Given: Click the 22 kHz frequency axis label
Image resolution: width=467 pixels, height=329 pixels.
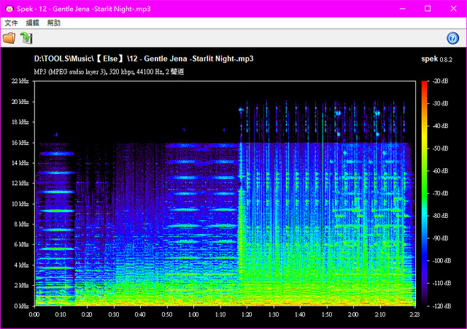Looking at the screenshot, I should click(20, 81).
